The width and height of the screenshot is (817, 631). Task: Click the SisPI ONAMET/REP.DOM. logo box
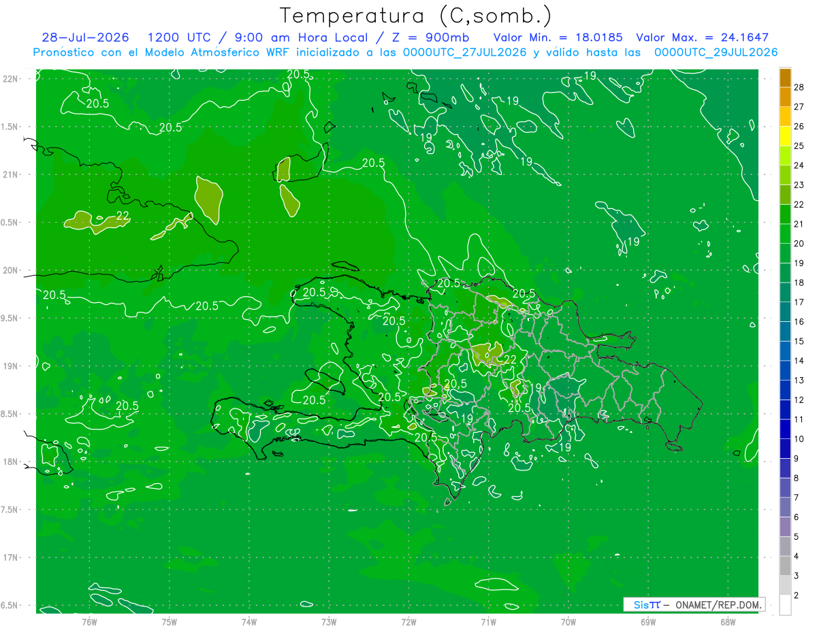[x=694, y=604]
